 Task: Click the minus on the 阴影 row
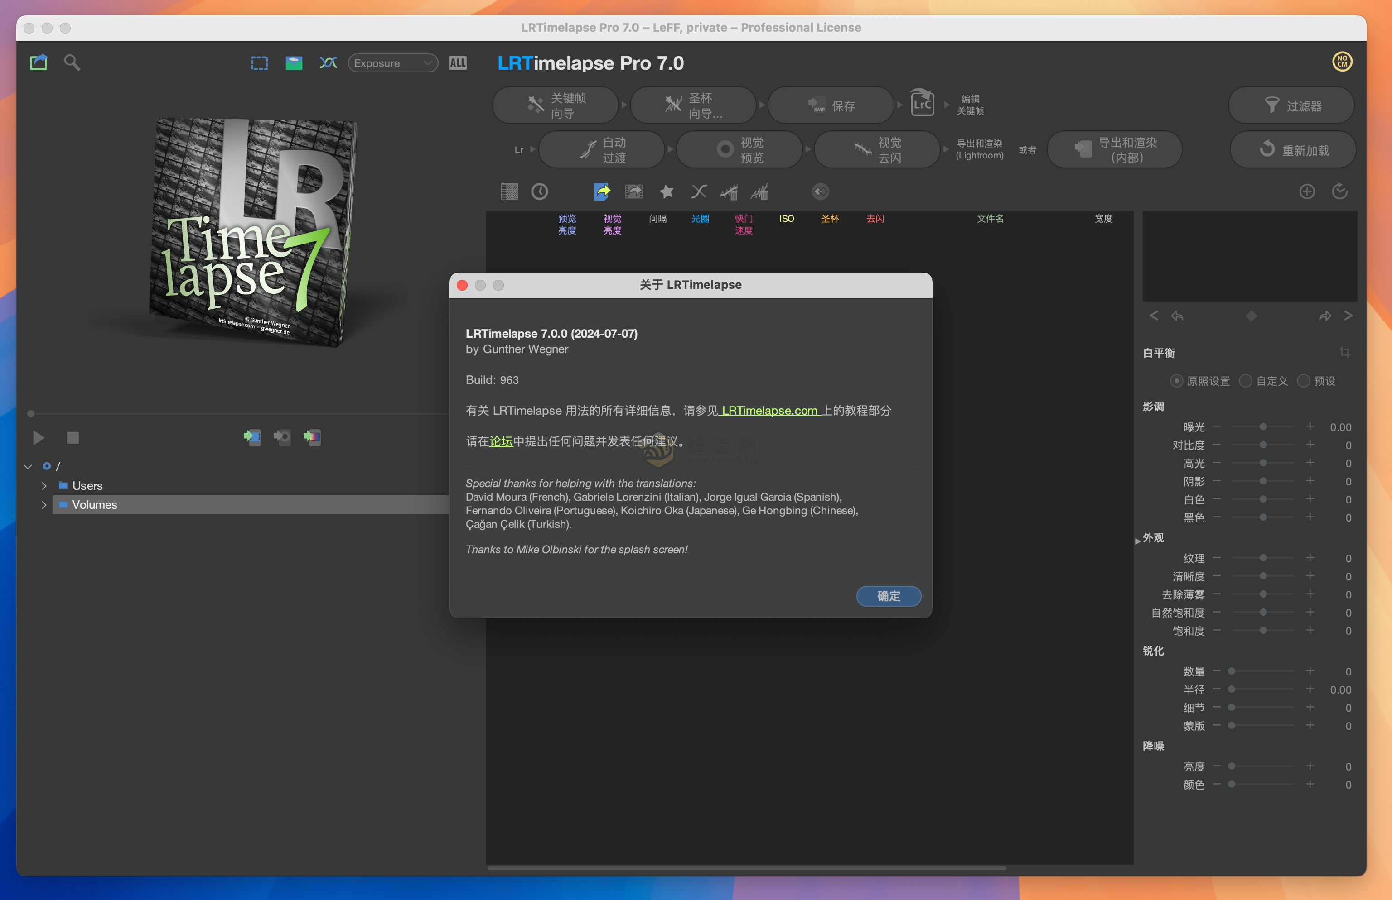point(1217,481)
